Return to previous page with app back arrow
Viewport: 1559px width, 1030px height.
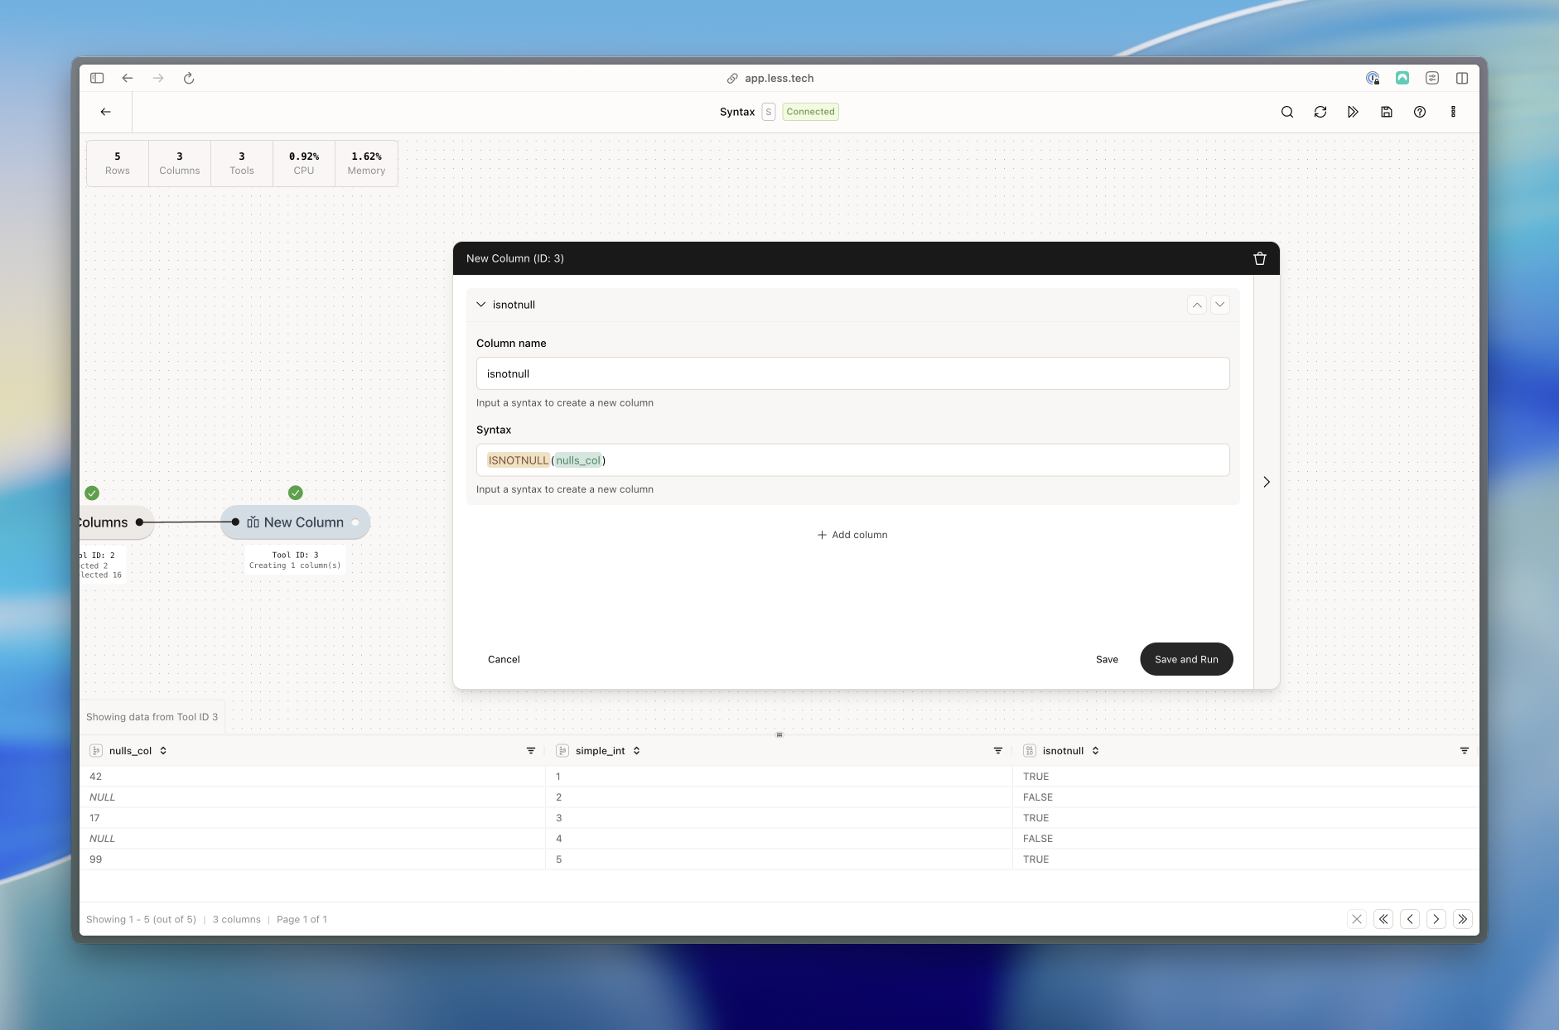tap(106, 112)
